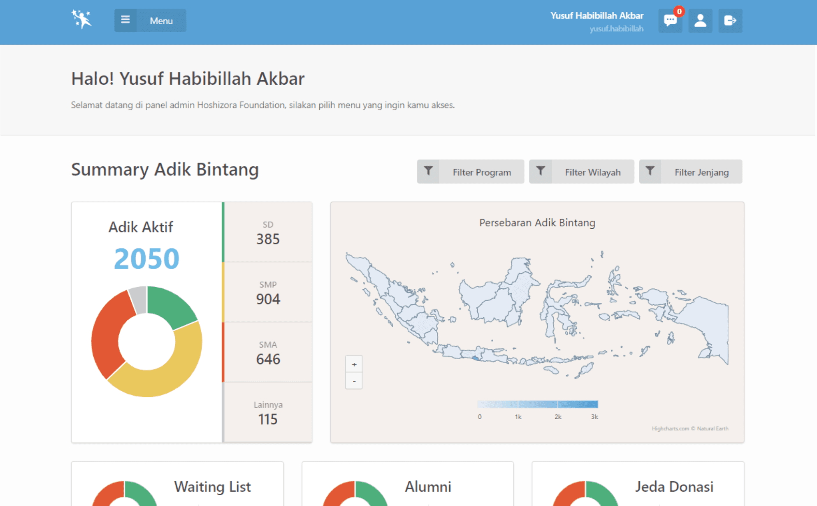This screenshot has width=817, height=506.
Task: Open the Filter Program dropdown
Action: [x=470, y=172]
